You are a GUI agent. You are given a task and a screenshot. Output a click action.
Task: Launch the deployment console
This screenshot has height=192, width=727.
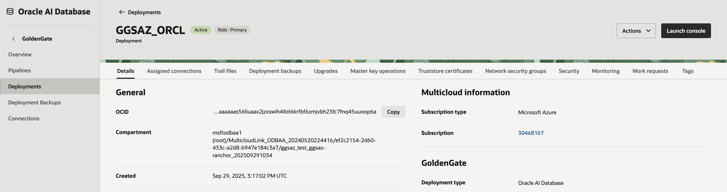pos(686,31)
